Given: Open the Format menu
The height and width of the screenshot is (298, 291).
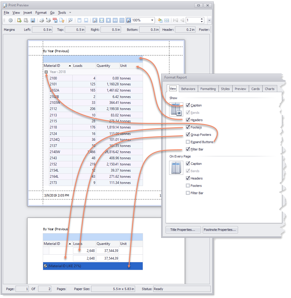Looking at the screenshot, I should pos(41,13).
